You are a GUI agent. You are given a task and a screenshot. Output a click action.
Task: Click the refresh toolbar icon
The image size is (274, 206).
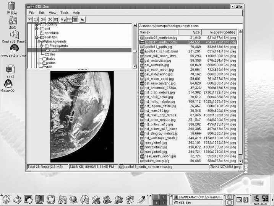tap(36, 20)
